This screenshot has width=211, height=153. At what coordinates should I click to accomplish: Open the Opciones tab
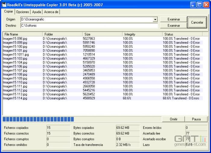point(23,12)
